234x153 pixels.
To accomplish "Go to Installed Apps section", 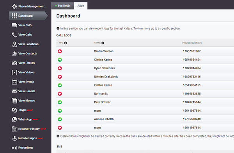I will coord(27,138).
